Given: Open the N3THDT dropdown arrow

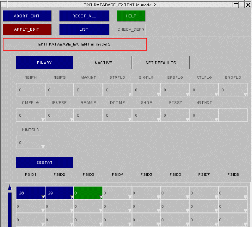Looking at the screenshot, I should (216, 119).
